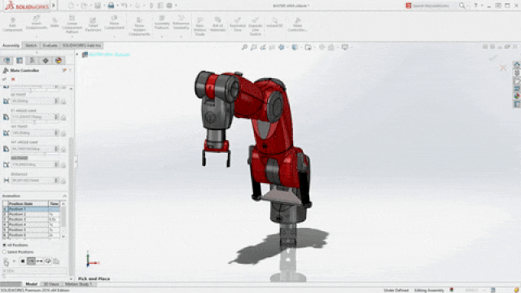Stop the animation playback

click(23, 261)
